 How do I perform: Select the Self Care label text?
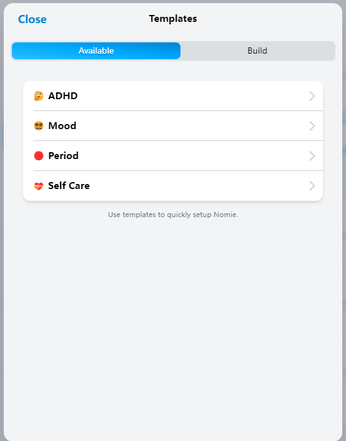point(69,186)
